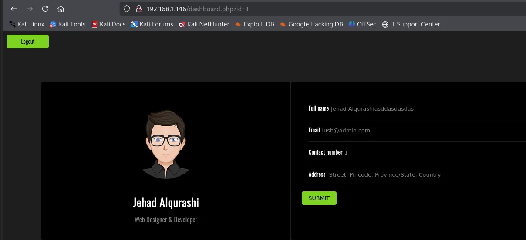The image size is (526, 240).
Task: Click the Address label
Action: 317,174
